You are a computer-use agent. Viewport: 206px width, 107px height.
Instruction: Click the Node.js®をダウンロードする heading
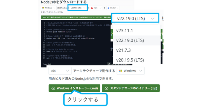click(64, 2)
